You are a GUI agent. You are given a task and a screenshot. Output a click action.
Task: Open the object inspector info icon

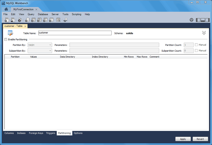(20, 20)
